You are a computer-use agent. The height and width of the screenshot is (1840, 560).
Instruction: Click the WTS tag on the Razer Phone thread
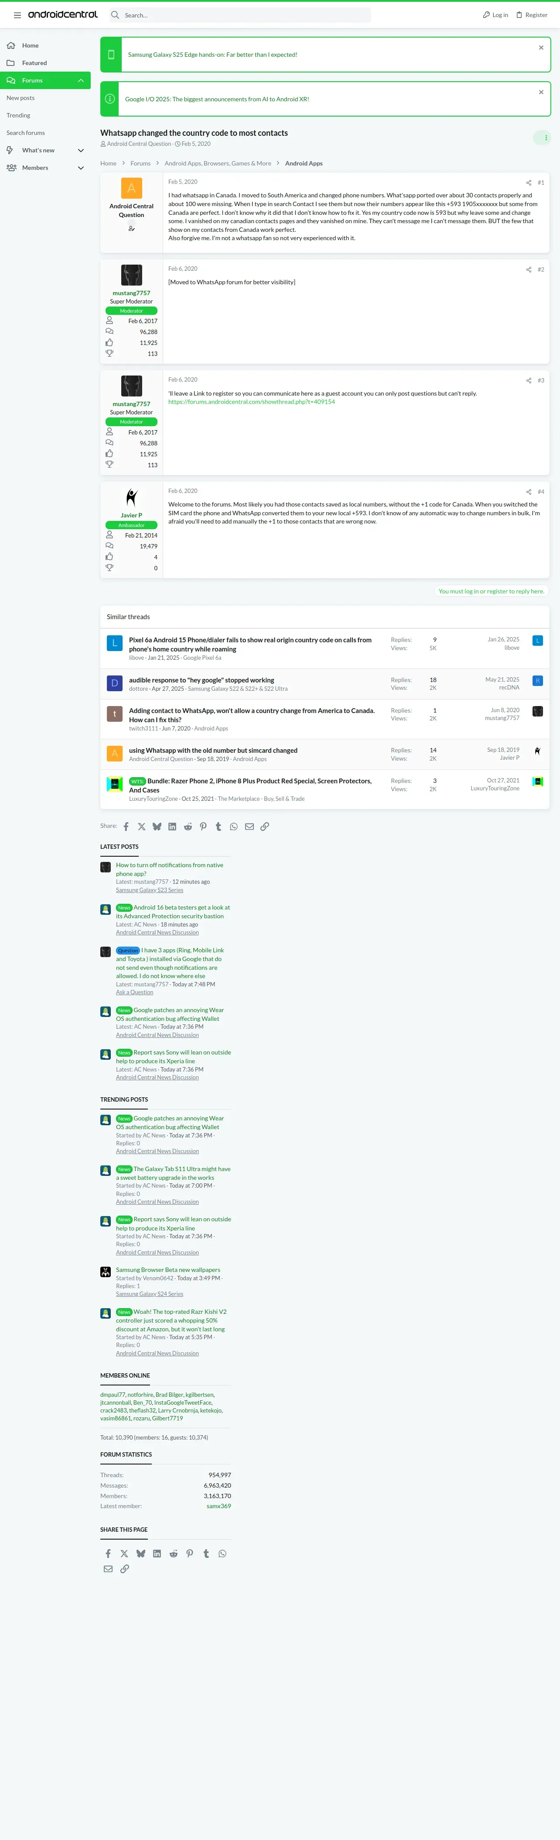pos(137,782)
